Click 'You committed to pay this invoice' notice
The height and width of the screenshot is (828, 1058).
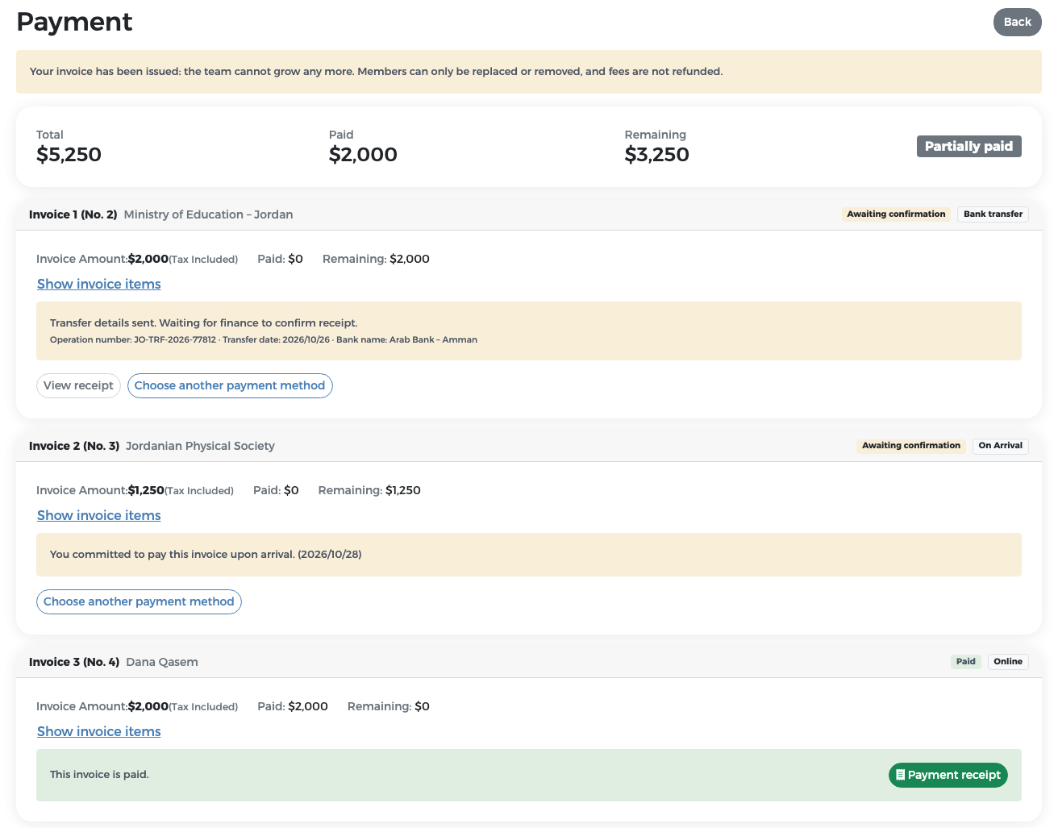(x=206, y=555)
